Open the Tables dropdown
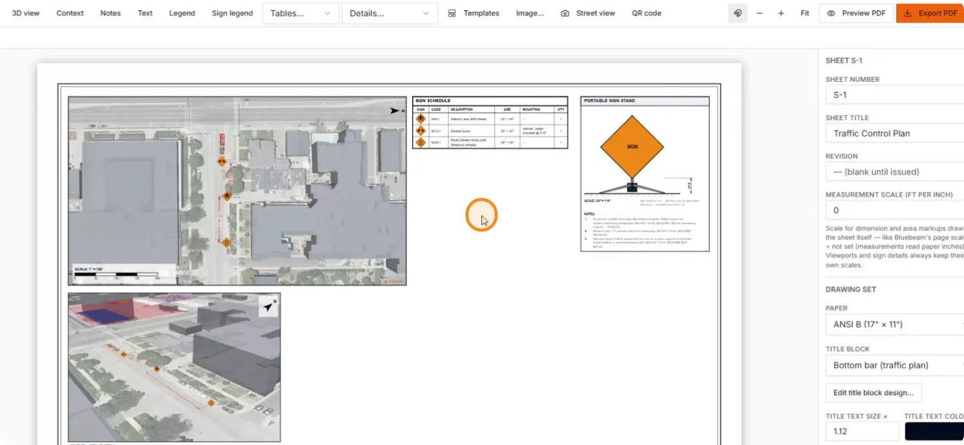964x445 pixels. (x=301, y=13)
